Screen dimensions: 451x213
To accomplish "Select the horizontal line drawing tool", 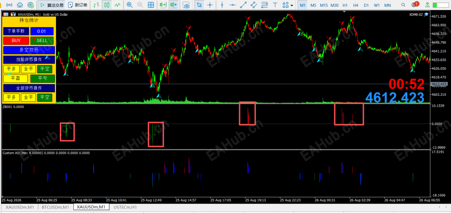I will [x=232, y=5].
